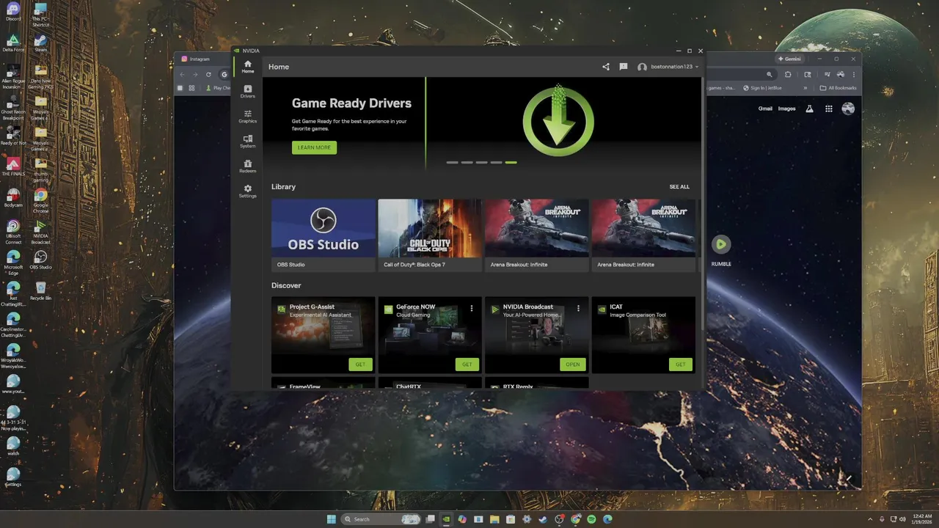The image size is (939, 528).
Task: Open GeForce NOW card three-dot menu
Action: point(472,308)
